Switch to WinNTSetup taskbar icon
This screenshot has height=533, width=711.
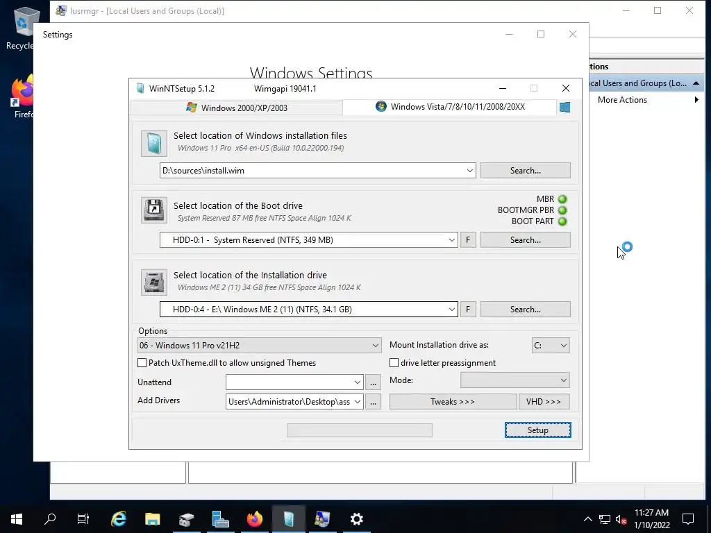tap(288, 519)
